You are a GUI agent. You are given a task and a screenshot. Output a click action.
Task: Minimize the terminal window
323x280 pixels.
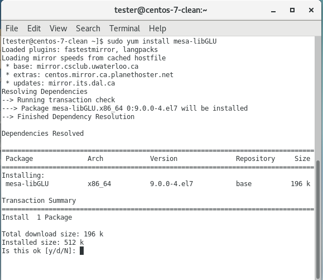click(273, 10)
